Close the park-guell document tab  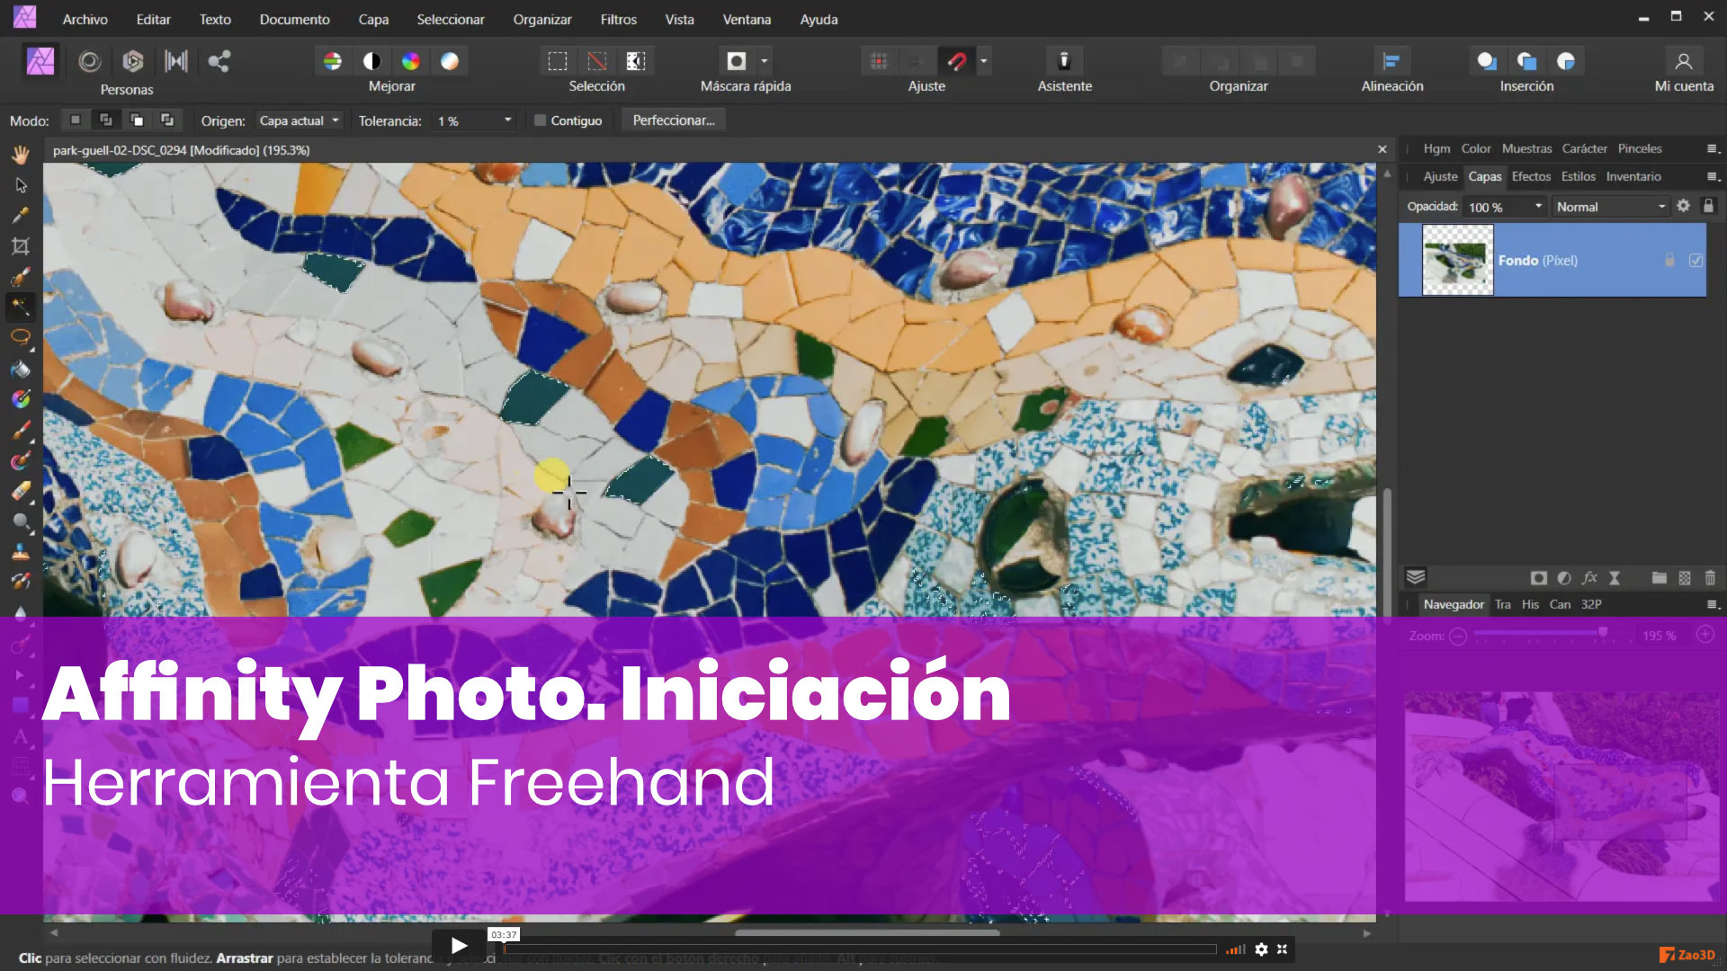tap(1382, 149)
